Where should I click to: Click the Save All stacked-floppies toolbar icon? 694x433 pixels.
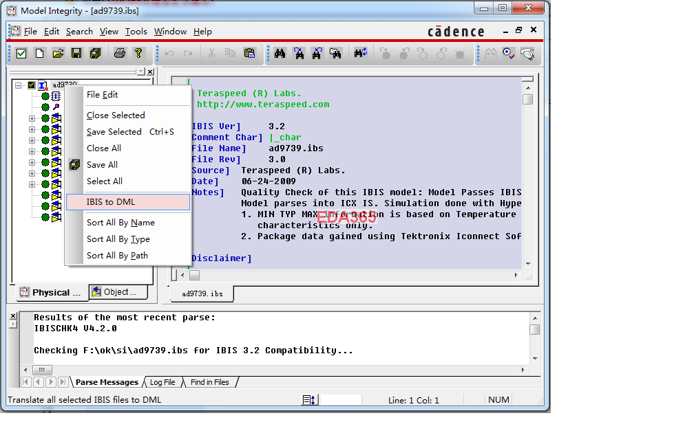pyautogui.click(x=95, y=54)
